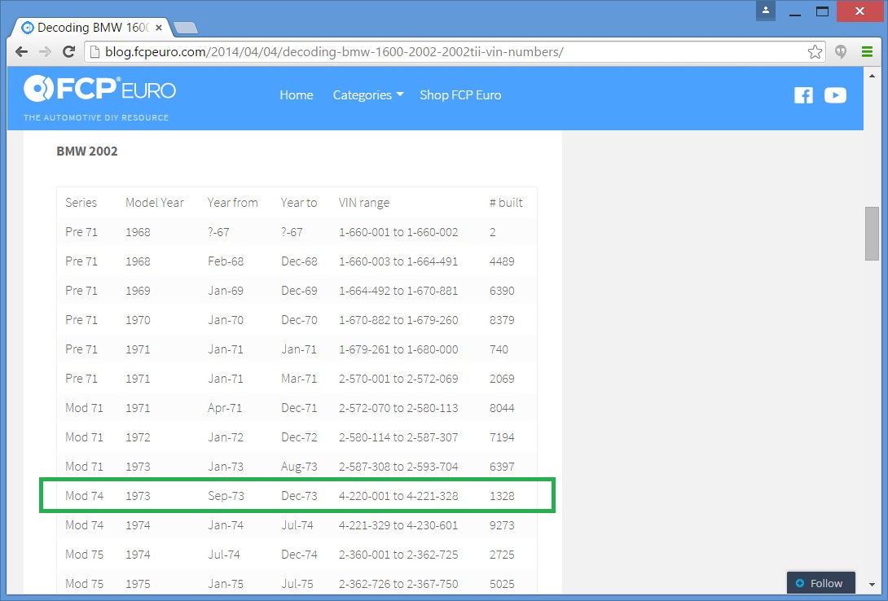Click the Follow button

point(820,583)
